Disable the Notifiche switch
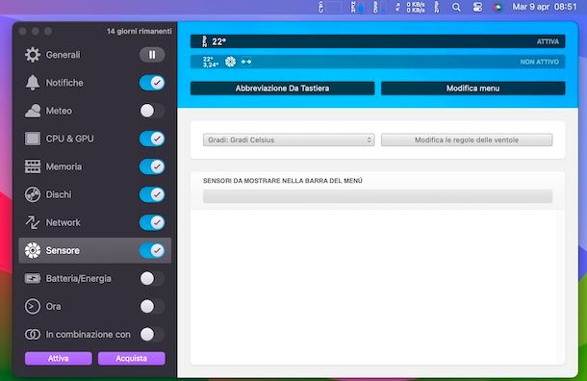This screenshot has width=587, height=381. click(152, 83)
